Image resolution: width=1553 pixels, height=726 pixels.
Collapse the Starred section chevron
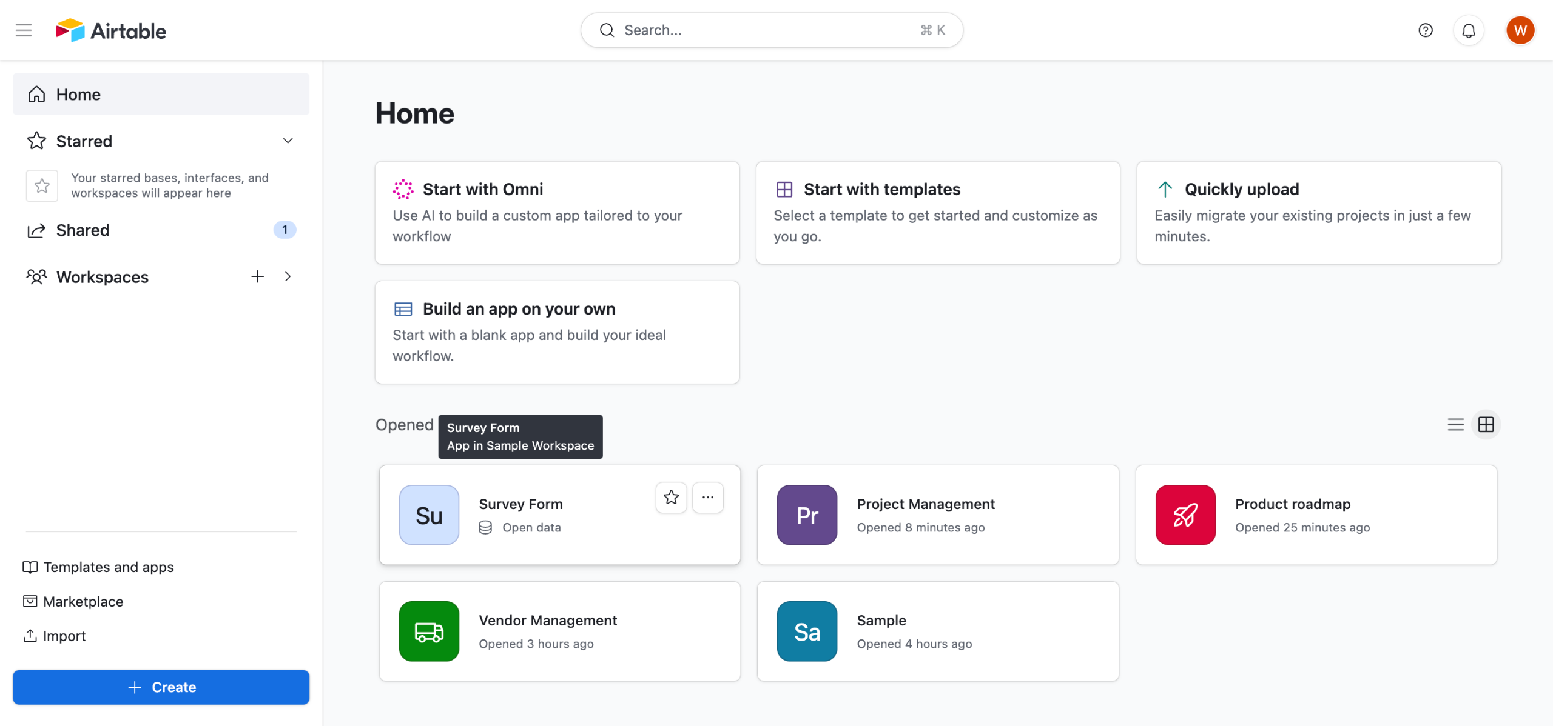[x=288, y=141]
